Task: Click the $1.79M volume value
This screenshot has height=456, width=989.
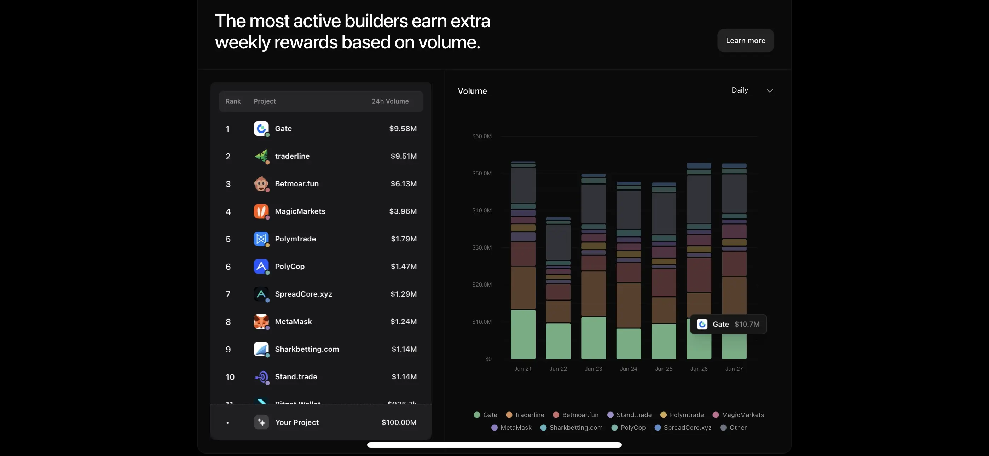Action: (x=404, y=239)
